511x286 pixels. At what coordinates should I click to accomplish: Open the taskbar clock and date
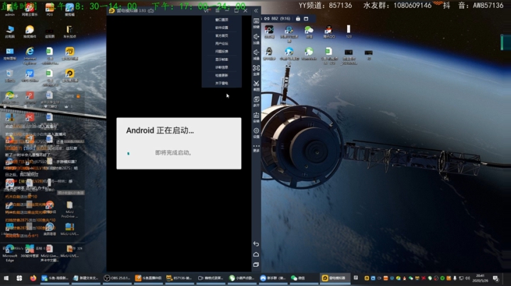(480, 278)
